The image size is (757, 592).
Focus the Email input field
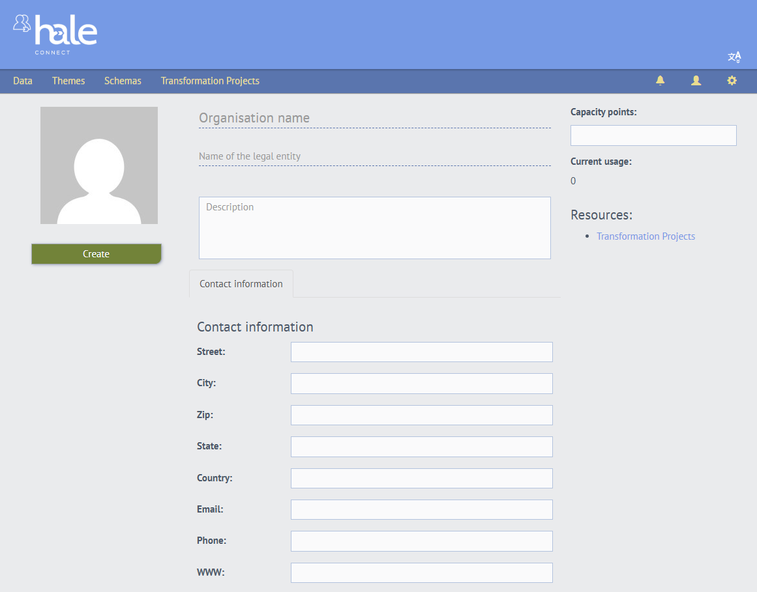click(421, 509)
